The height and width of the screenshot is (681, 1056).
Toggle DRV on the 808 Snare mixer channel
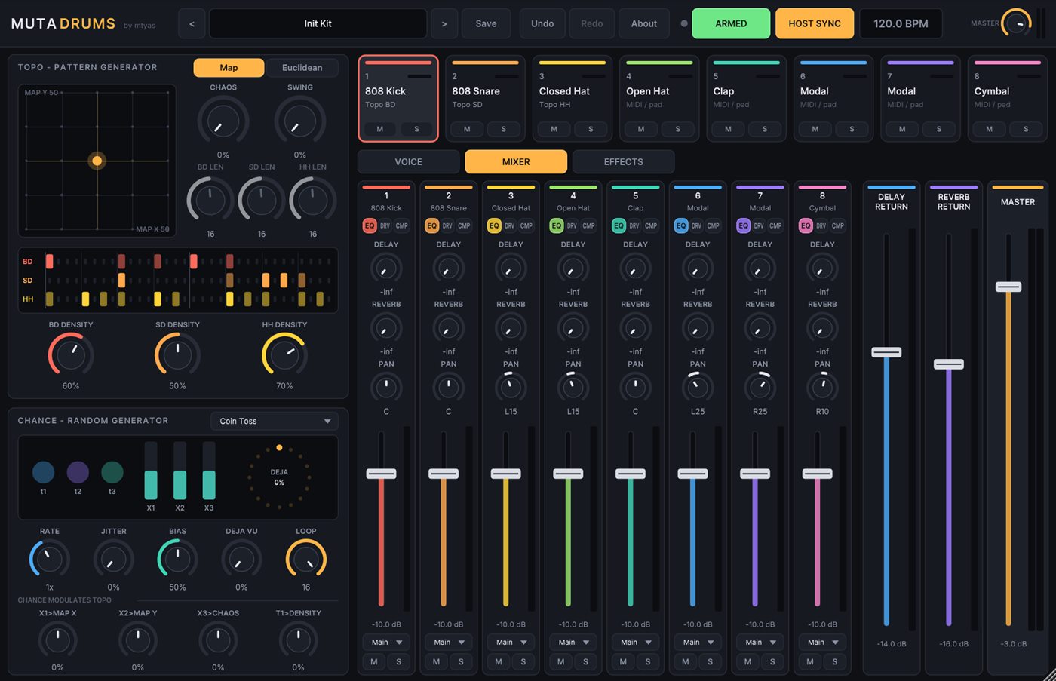tap(447, 225)
